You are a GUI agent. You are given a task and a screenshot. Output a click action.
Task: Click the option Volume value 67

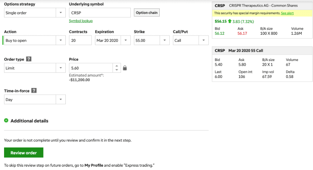(x=288, y=64)
